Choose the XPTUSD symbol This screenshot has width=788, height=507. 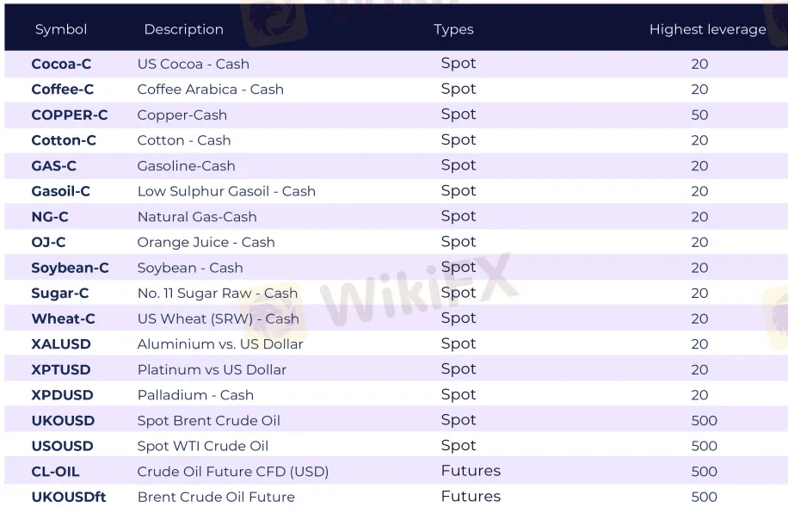pos(61,369)
